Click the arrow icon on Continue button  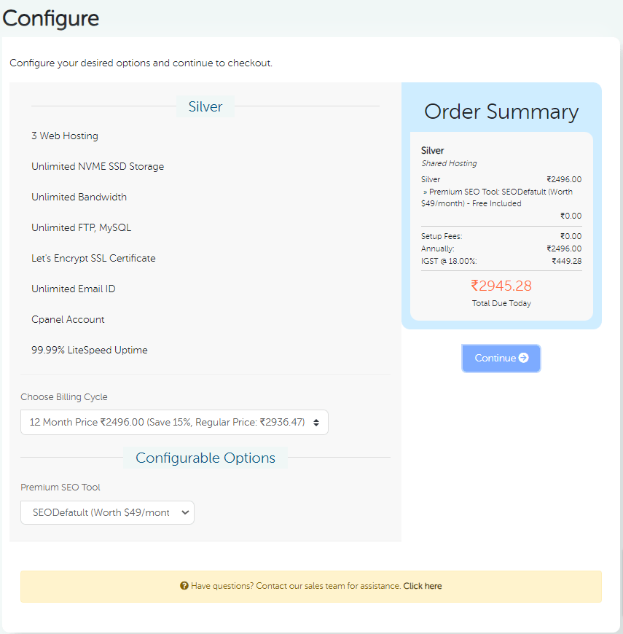522,358
